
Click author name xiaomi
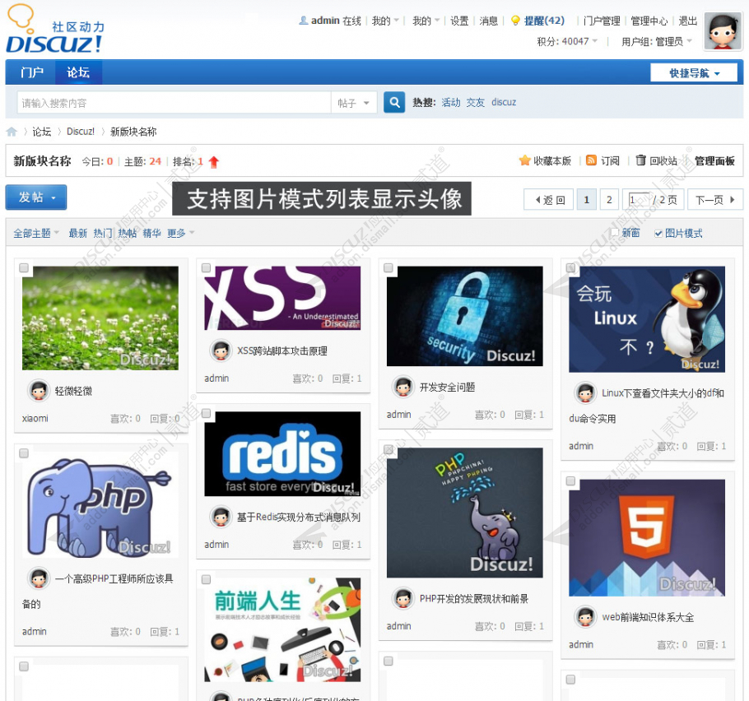[x=35, y=418]
